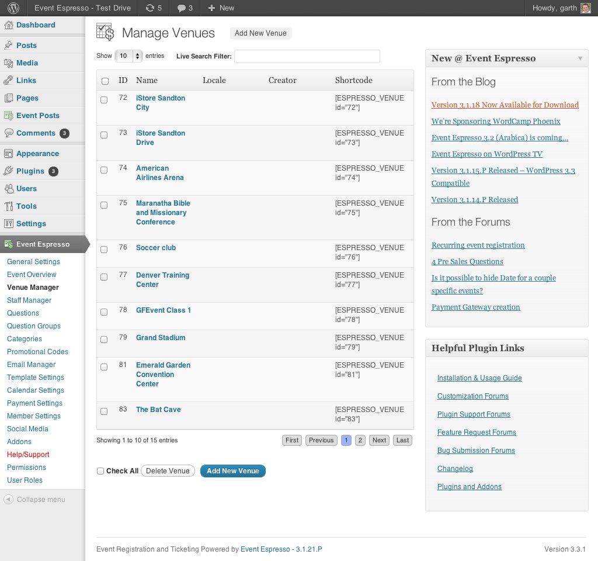
Task: Click the Media icon in sidebar
Action: tap(8, 63)
